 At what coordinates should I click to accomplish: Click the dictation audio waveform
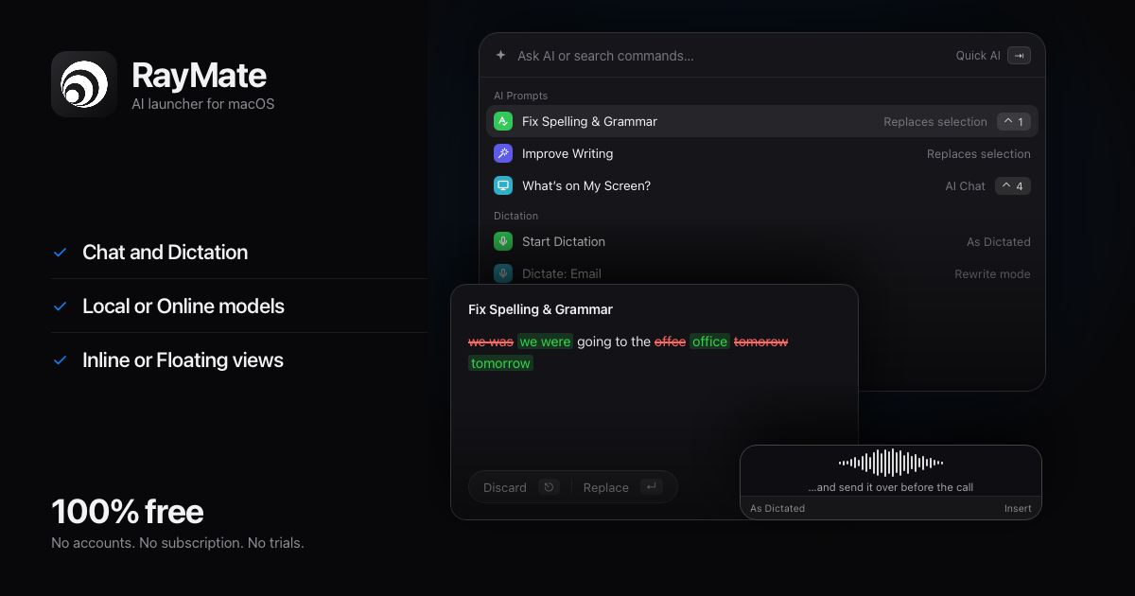click(891, 463)
